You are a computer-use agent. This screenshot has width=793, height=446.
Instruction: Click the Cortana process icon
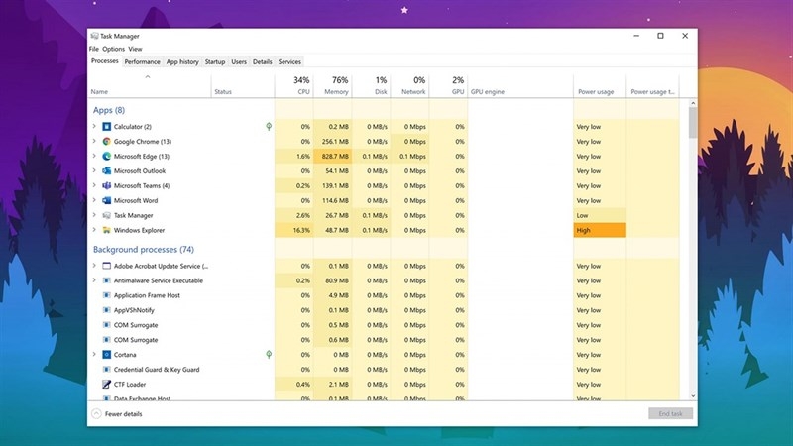[106, 355]
